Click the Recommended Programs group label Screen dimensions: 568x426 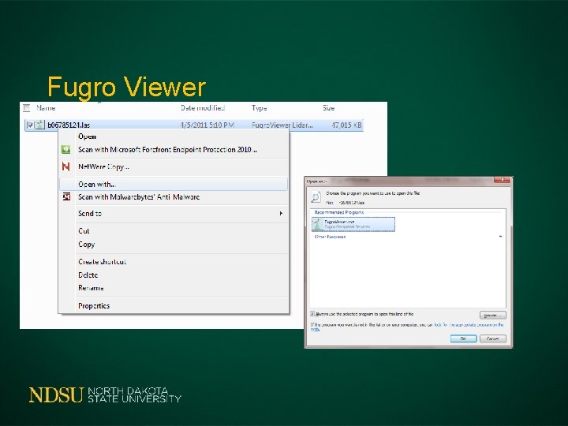339,212
